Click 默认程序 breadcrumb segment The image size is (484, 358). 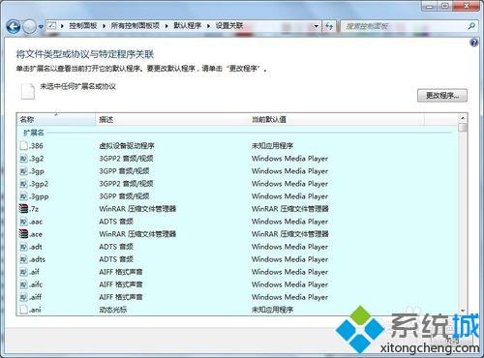coord(187,26)
